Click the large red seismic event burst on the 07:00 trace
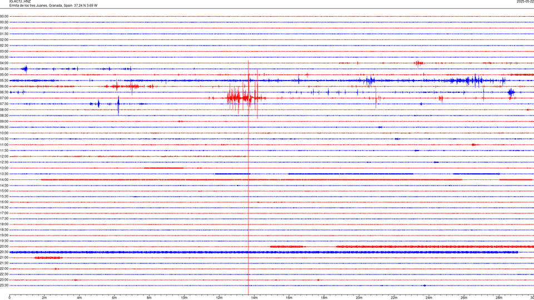The image size is (534, 300). tap(245, 98)
